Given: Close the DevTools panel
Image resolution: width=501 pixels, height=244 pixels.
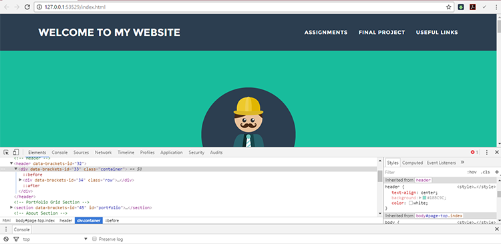Looking at the screenshot, I should coord(496,153).
